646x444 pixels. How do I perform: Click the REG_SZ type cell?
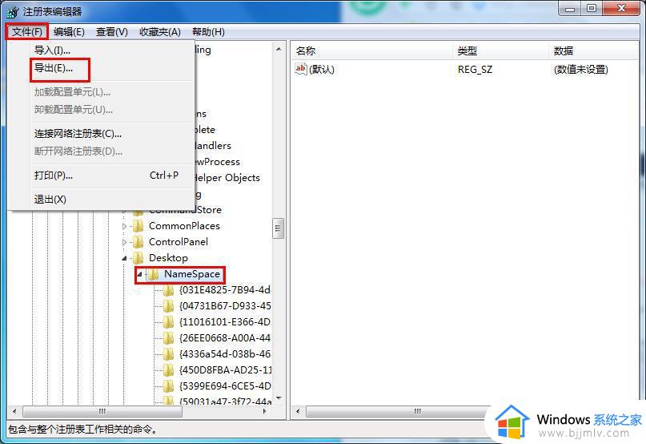(475, 69)
